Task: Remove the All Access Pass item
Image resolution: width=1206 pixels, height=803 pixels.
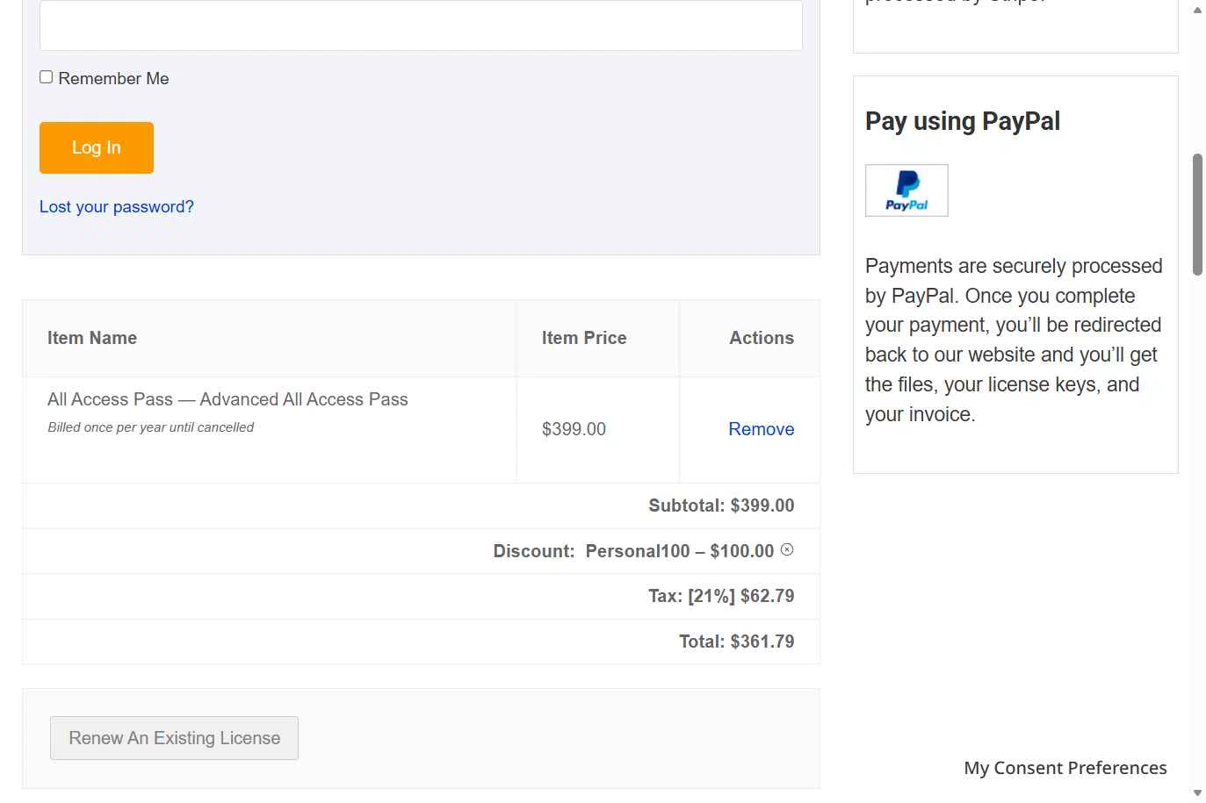Action: click(761, 429)
